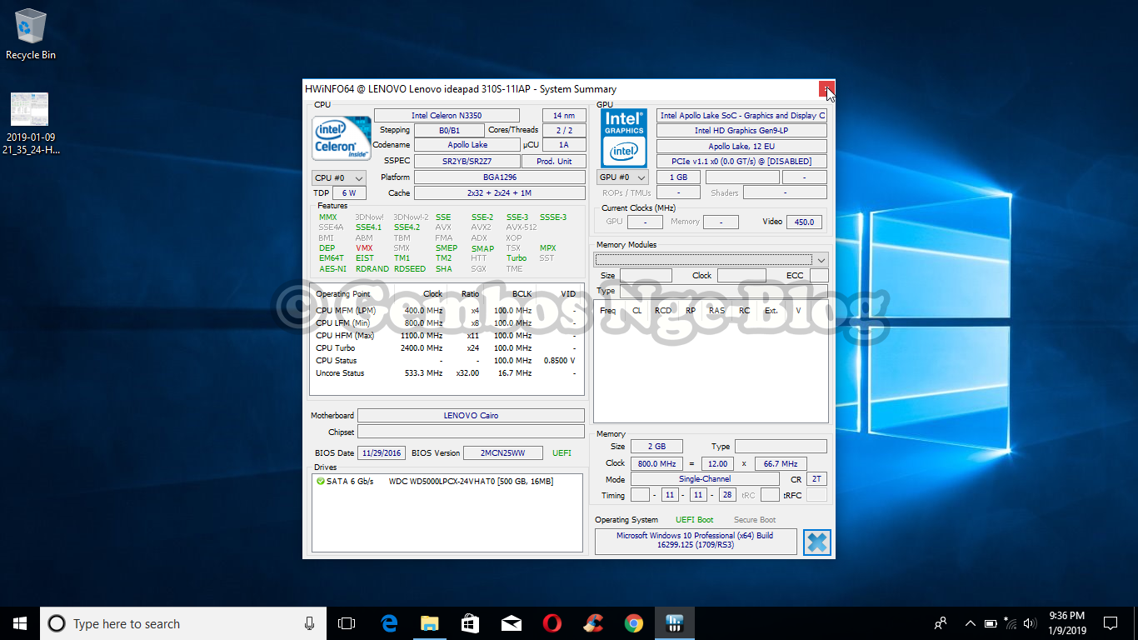Click the 2T command rate field

pos(816,479)
